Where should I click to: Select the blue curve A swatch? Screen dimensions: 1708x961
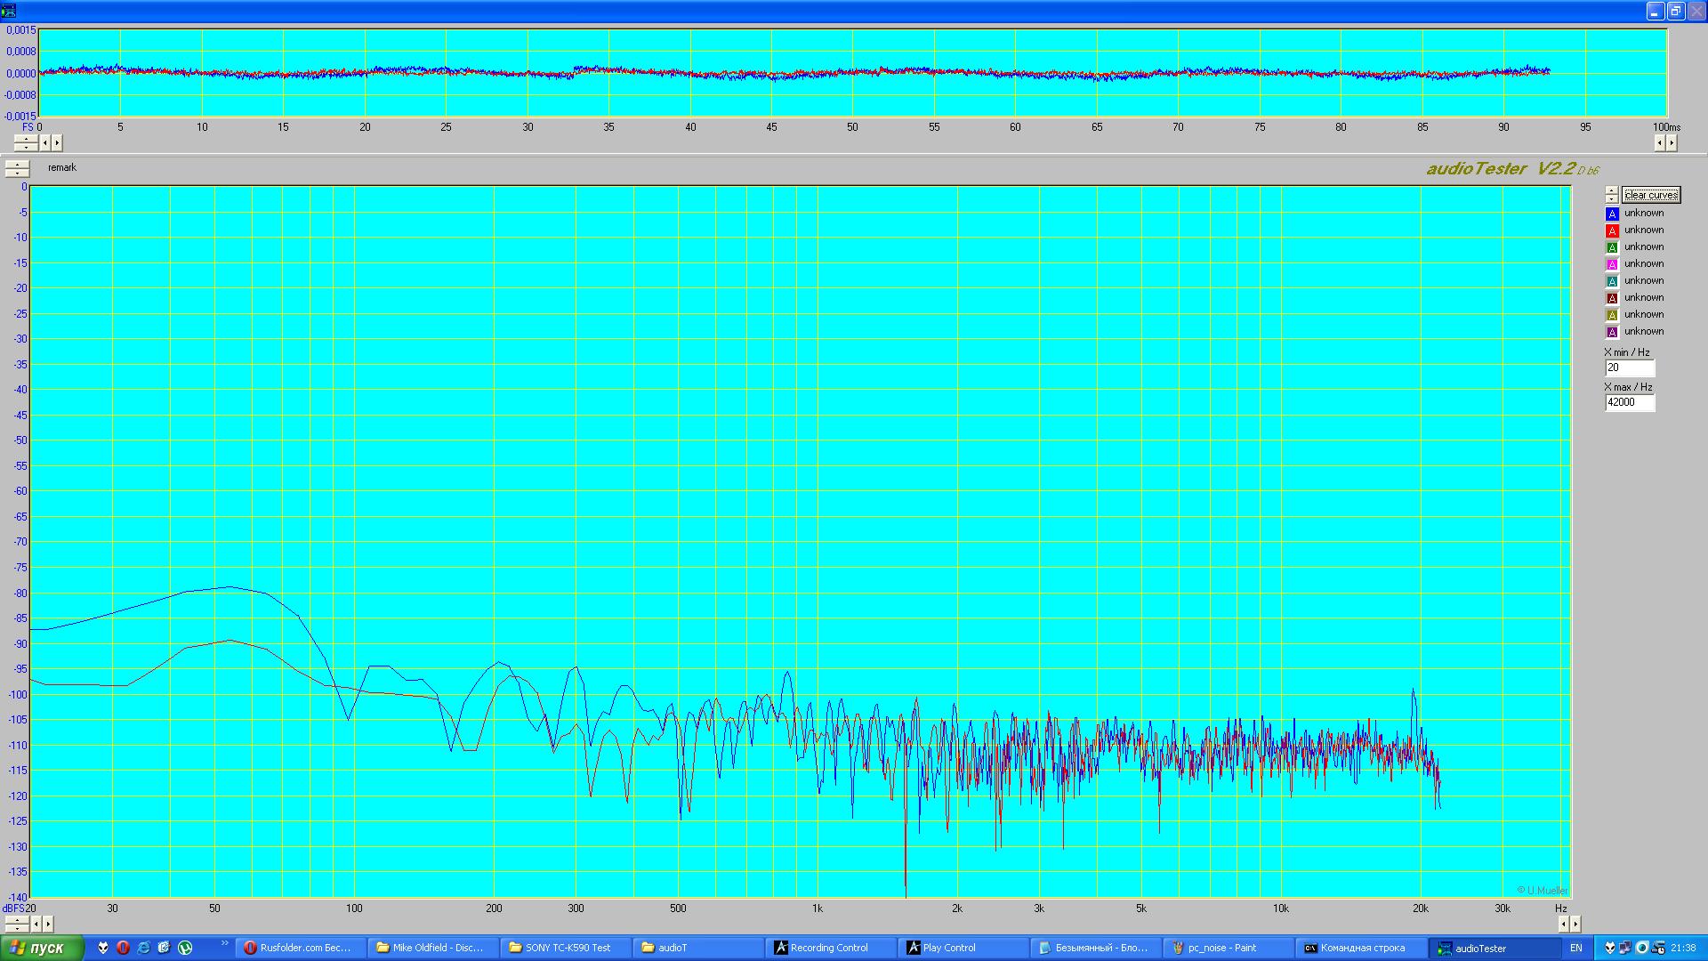1611,214
